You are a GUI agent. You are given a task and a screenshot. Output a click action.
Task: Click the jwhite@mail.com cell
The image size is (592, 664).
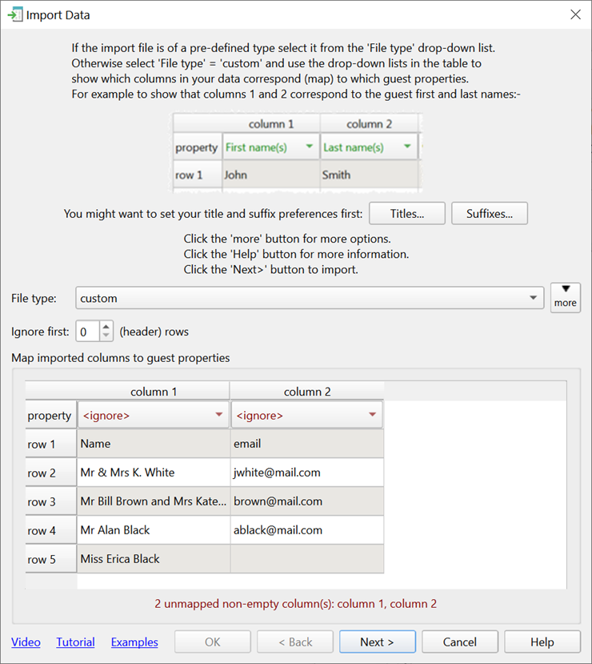306,473
